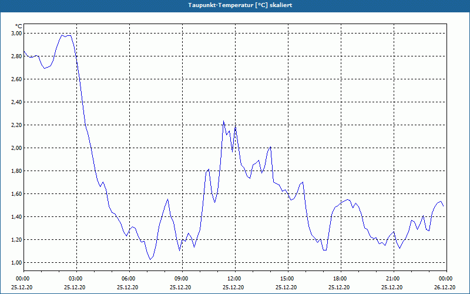Click the '03:00' time axis label

77,279
